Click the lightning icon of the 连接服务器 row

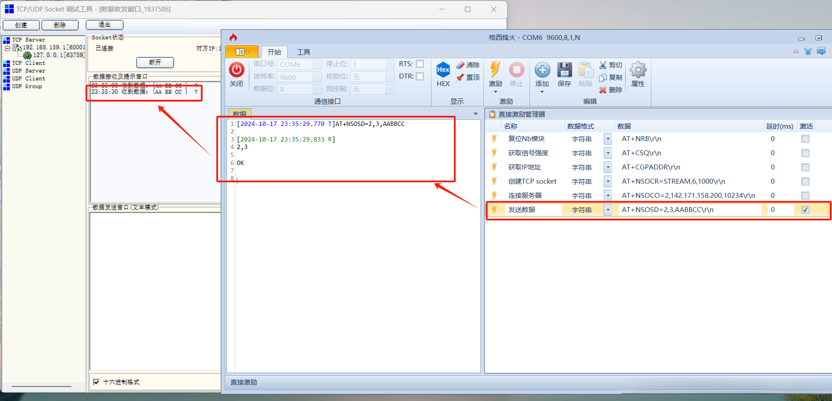(494, 196)
